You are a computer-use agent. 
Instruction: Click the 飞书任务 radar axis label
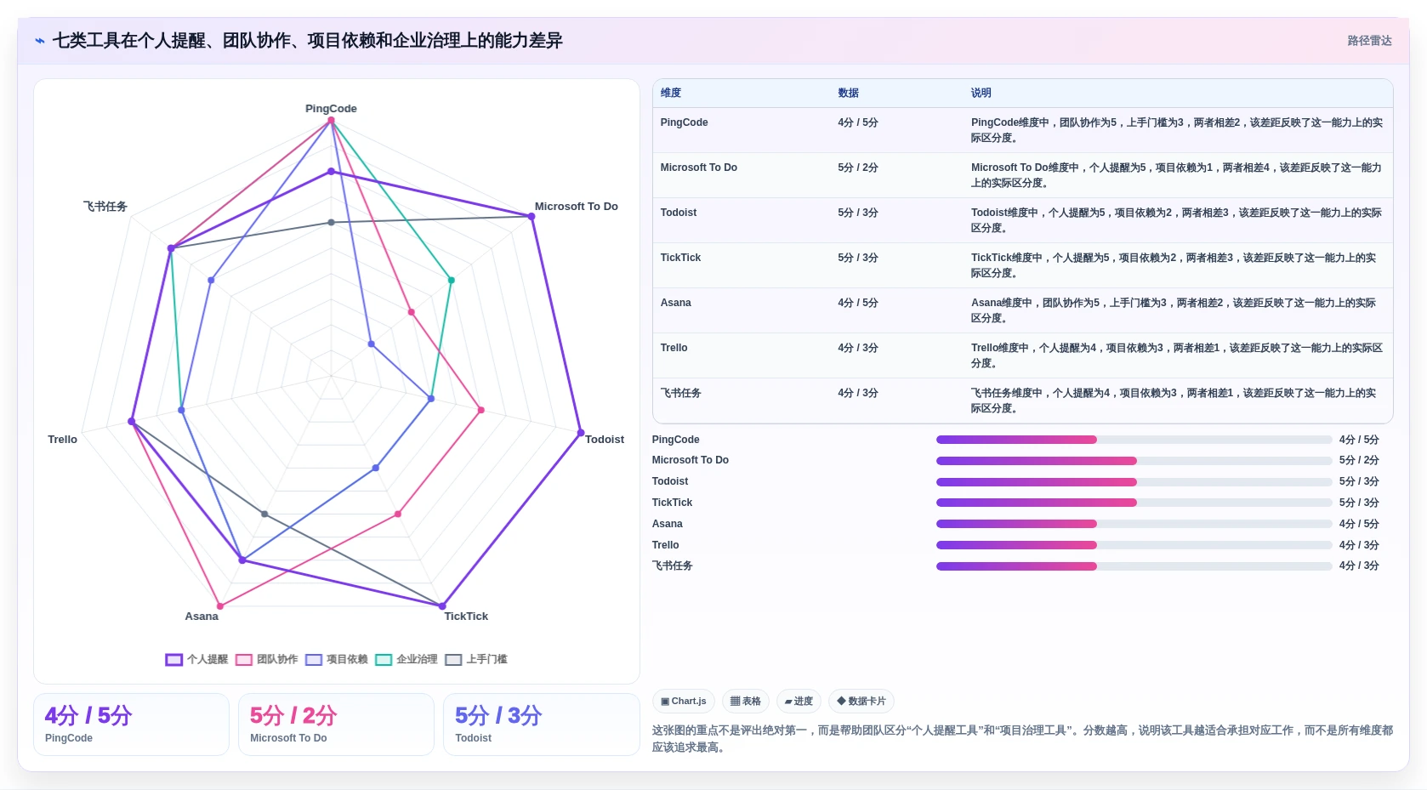click(105, 207)
